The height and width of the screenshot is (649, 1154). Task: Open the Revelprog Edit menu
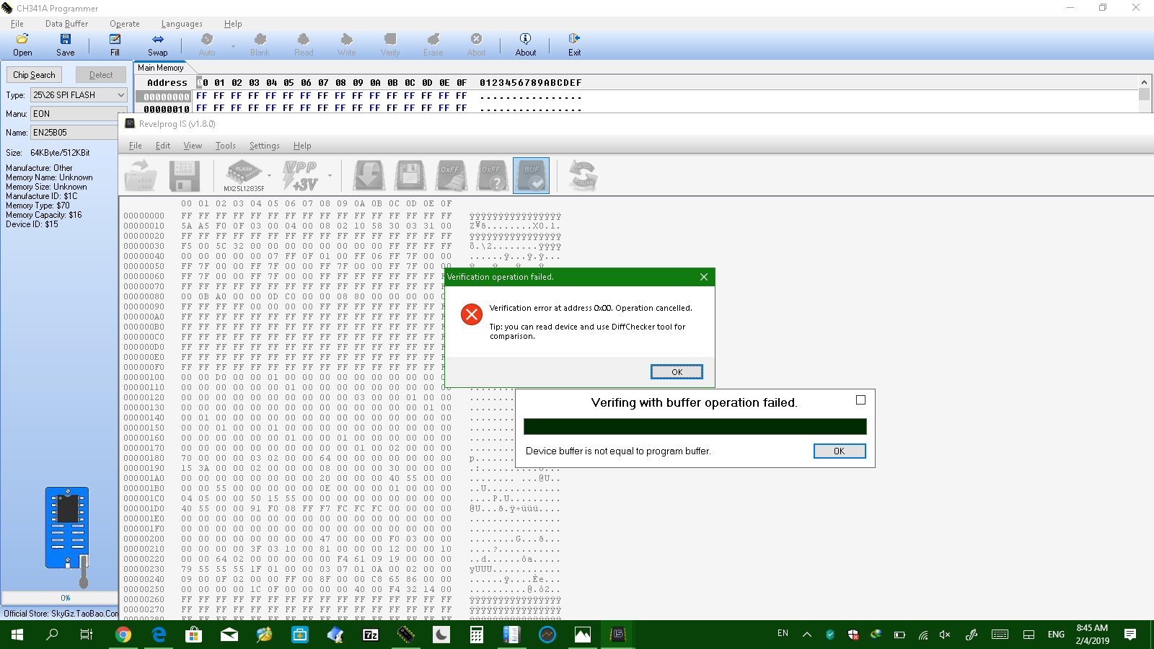(163, 146)
